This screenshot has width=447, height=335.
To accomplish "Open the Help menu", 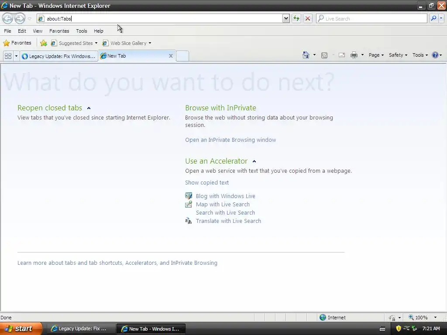I will click(99, 31).
